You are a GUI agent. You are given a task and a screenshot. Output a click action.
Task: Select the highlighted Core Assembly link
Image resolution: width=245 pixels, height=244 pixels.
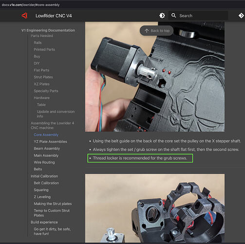pyautogui.click(x=46, y=135)
